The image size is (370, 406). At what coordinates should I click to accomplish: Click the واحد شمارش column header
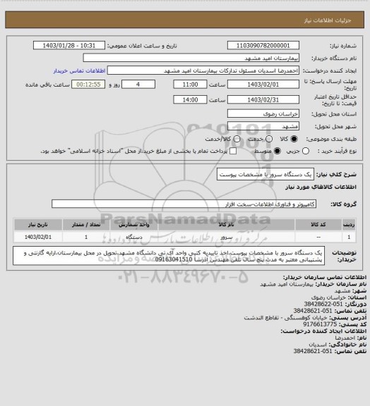click(134, 224)
